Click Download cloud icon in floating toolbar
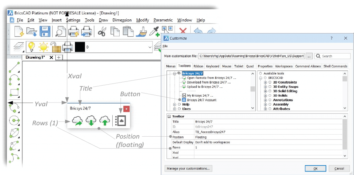 91,121
